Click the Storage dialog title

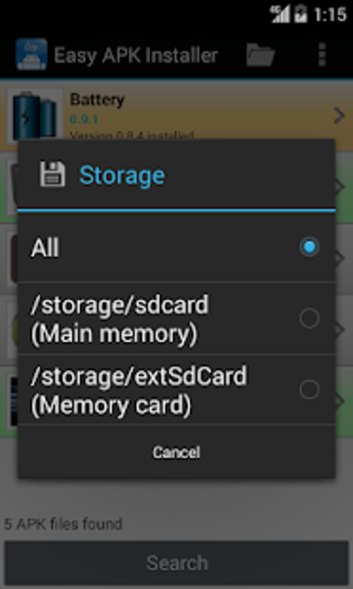pos(122,175)
